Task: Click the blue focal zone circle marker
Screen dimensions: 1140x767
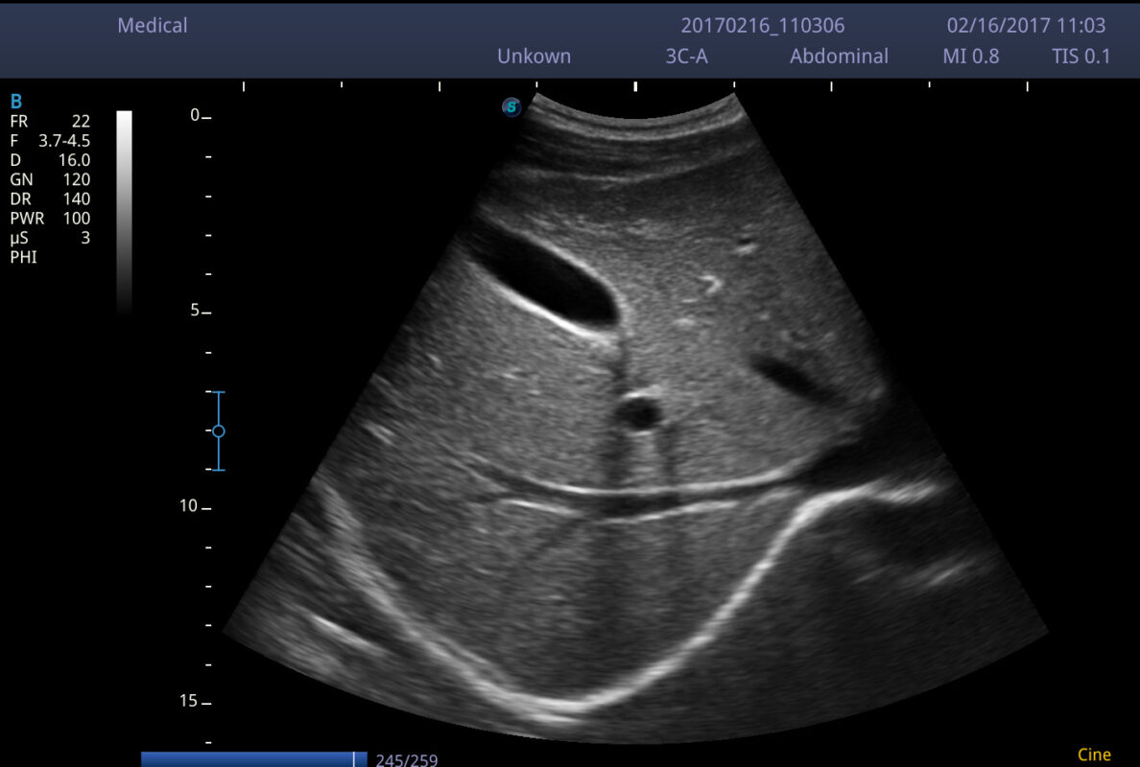Action: coord(218,431)
